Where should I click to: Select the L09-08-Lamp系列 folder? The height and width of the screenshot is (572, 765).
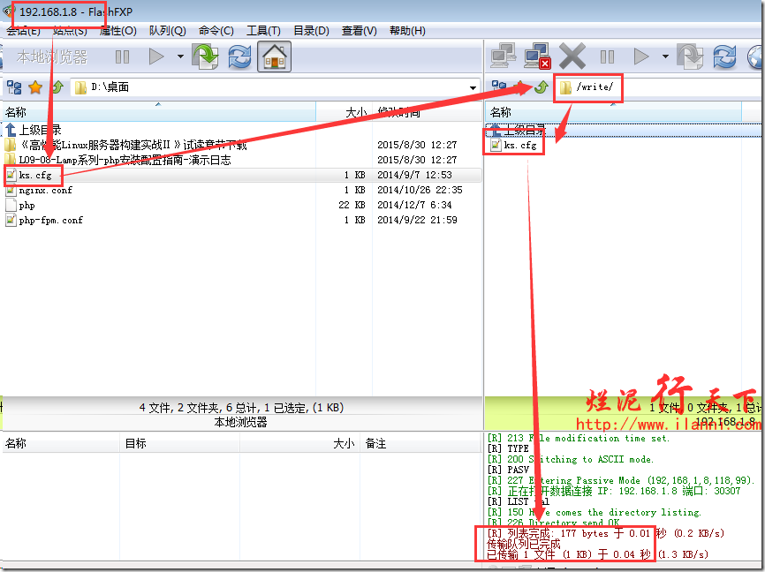coord(118,160)
